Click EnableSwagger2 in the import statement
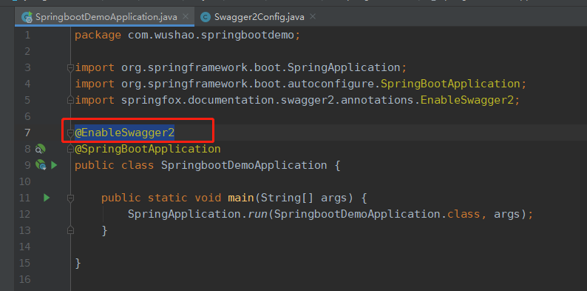Viewport: 587px width, 291px height. pos(467,100)
